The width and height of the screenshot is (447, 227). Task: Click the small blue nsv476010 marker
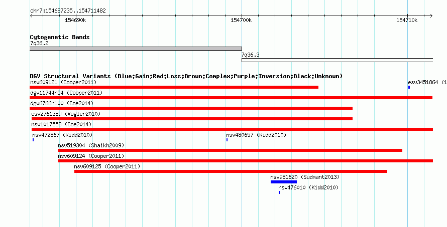[279, 192]
